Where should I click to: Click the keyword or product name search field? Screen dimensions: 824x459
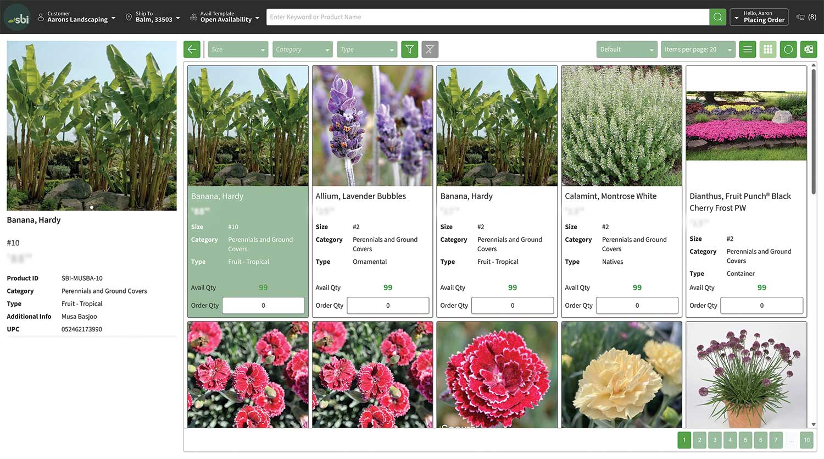click(487, 17)
